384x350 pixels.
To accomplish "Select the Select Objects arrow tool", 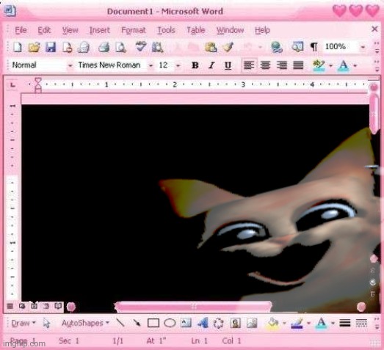I will [46, 323].
